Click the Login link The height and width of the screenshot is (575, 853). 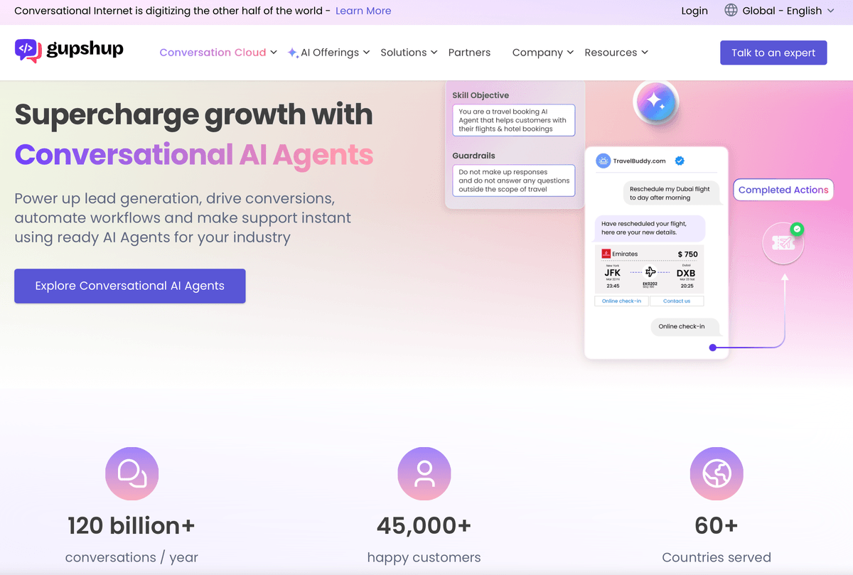(694, 11)
